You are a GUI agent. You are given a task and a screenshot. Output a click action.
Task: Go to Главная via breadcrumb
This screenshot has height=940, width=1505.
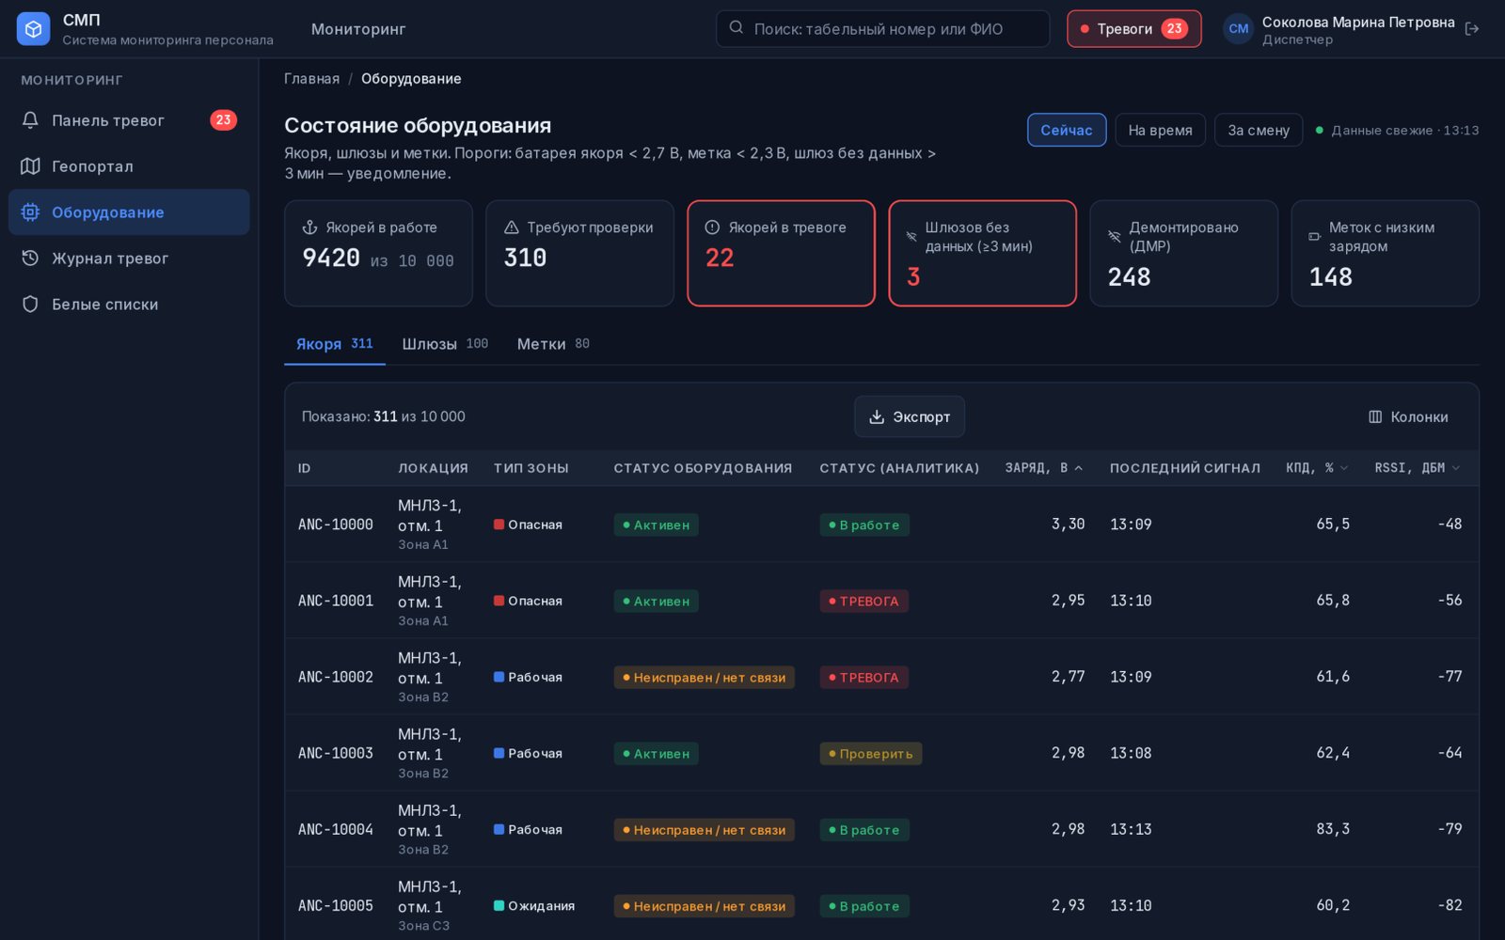312,79
